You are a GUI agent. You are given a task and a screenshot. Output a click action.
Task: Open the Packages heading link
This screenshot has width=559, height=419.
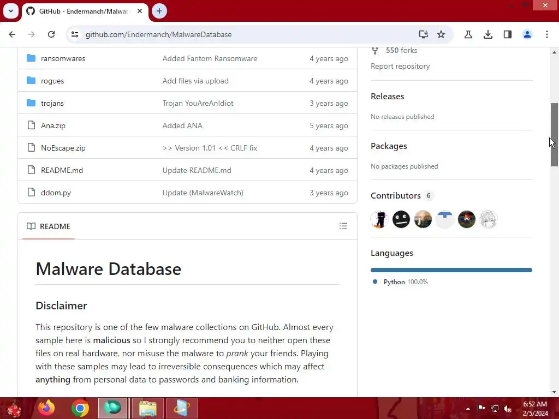[x=389, y=146]
